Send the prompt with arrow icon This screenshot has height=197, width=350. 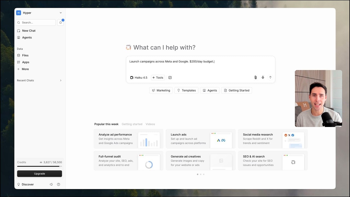pyautogui.click(x=270, y=77)
